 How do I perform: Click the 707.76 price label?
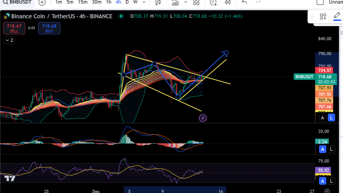[325, 100]
